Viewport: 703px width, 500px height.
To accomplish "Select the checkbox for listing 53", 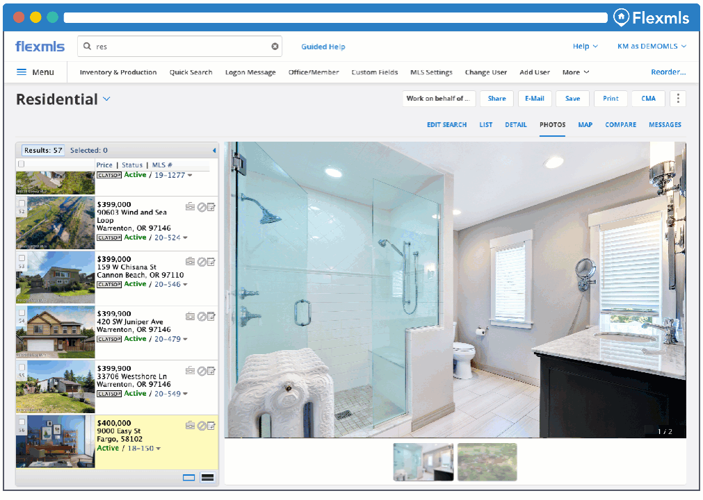I will click(22, 258).
